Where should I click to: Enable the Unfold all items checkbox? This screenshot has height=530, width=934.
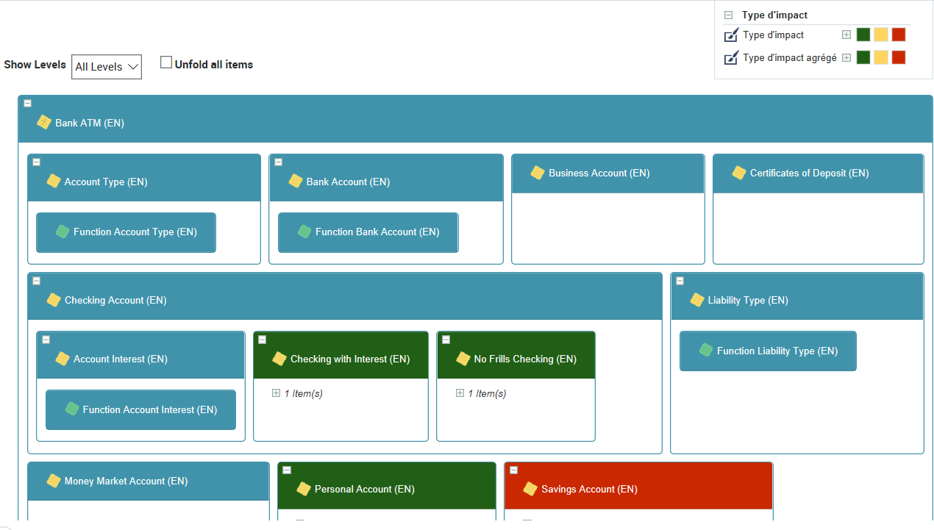(x=166, y=63)
